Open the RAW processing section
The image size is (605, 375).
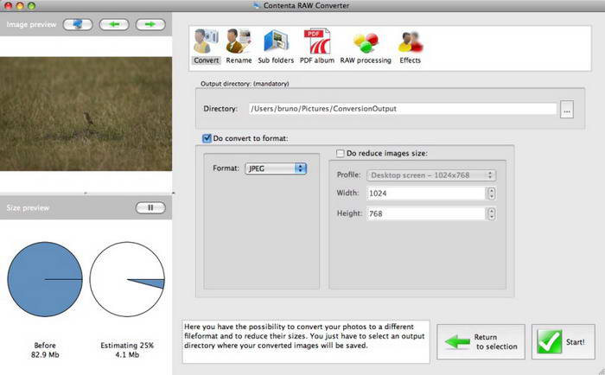[366, 47]
